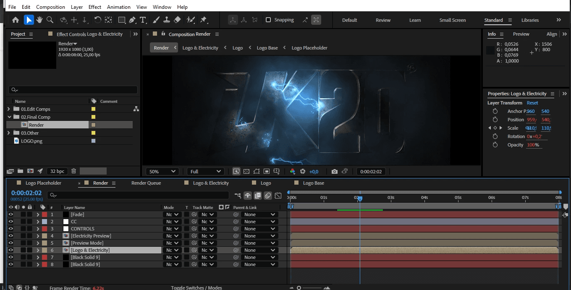Choose the Type tool

pos(143,20)
